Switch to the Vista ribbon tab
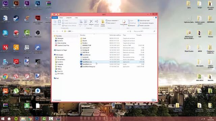Viewport: 216px width, 121px height. click(76, 18)
